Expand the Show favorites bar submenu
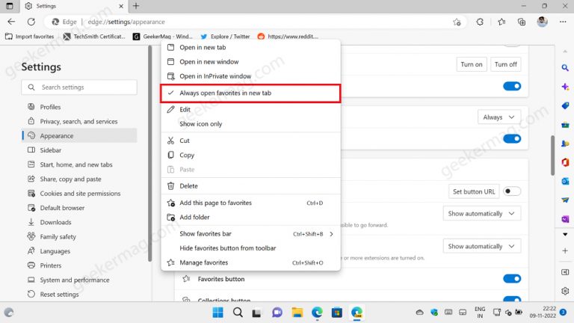574x323 pixels. coord(250,233)
